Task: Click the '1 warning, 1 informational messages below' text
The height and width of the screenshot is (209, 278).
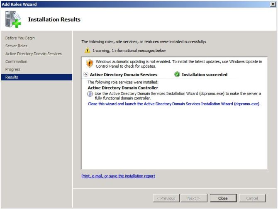Action: [x=129, y=51]
